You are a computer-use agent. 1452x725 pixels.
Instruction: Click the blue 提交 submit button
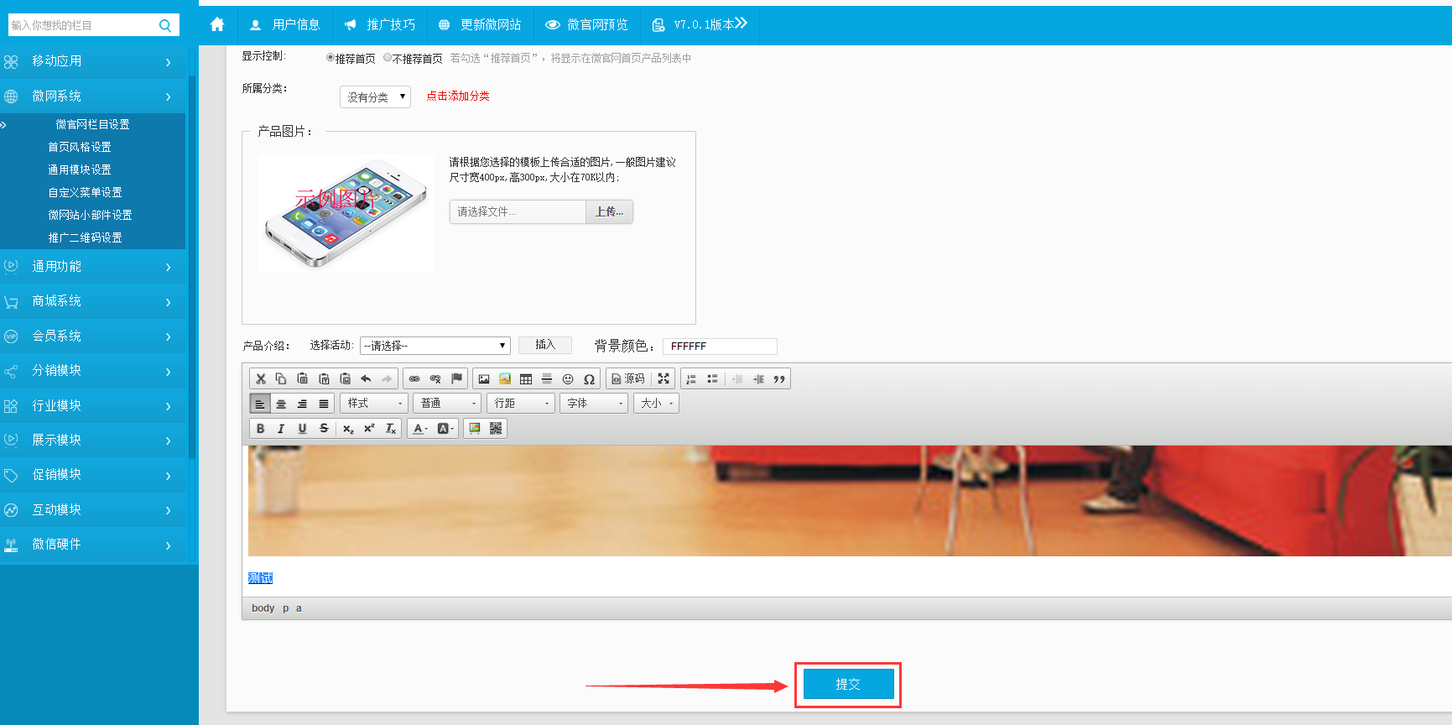pos(847,685)
